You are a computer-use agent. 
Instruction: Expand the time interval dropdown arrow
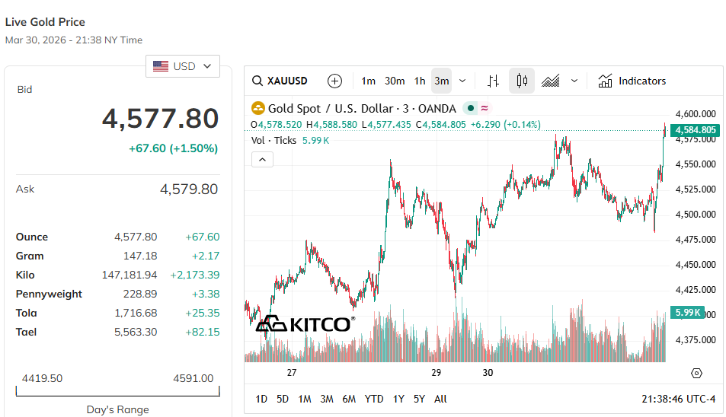tap(462, 81)
